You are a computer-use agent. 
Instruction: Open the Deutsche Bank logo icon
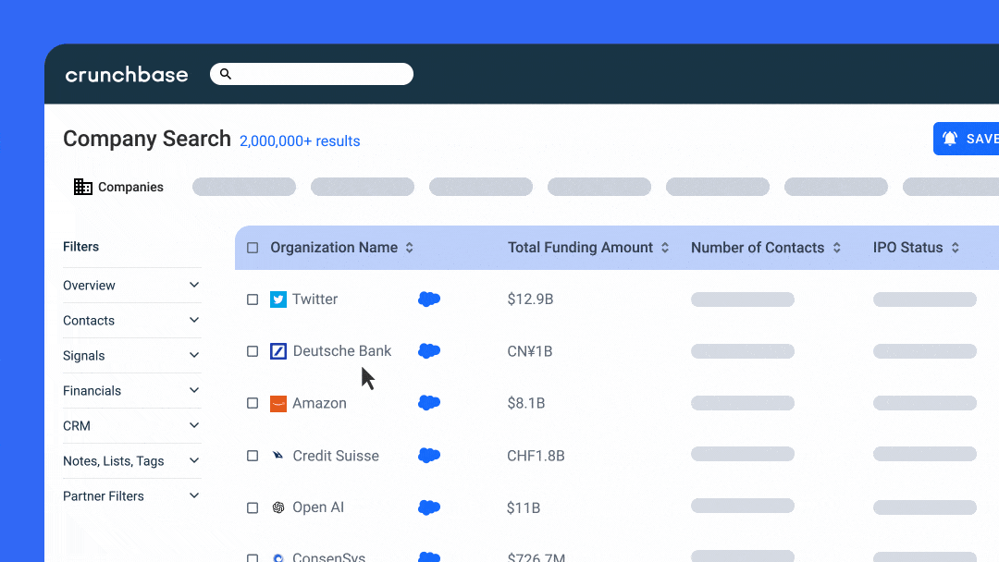pos(278,351)
